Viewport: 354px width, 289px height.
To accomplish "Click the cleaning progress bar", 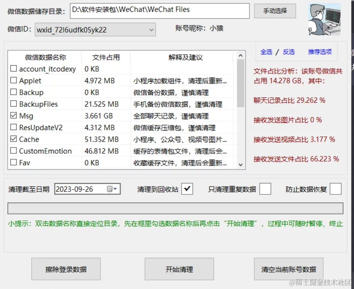I will point(175,208).
